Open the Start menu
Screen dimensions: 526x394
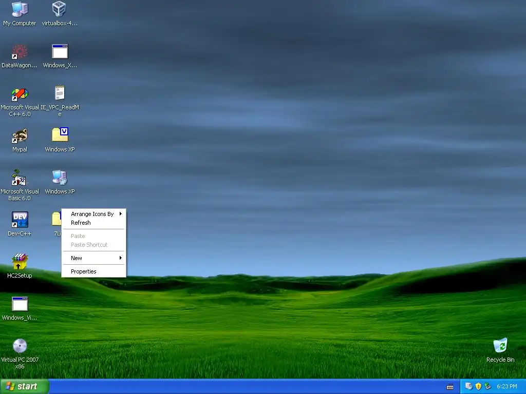[x=25, y=386]
